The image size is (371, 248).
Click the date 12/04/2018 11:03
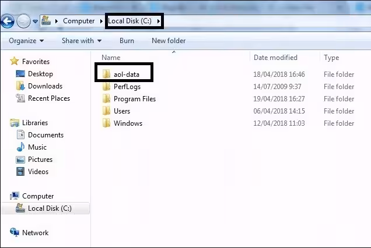[x=279, y=123]
